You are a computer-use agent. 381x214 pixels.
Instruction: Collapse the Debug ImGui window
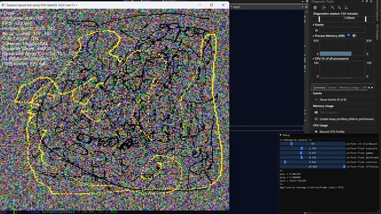click(280, 135)
